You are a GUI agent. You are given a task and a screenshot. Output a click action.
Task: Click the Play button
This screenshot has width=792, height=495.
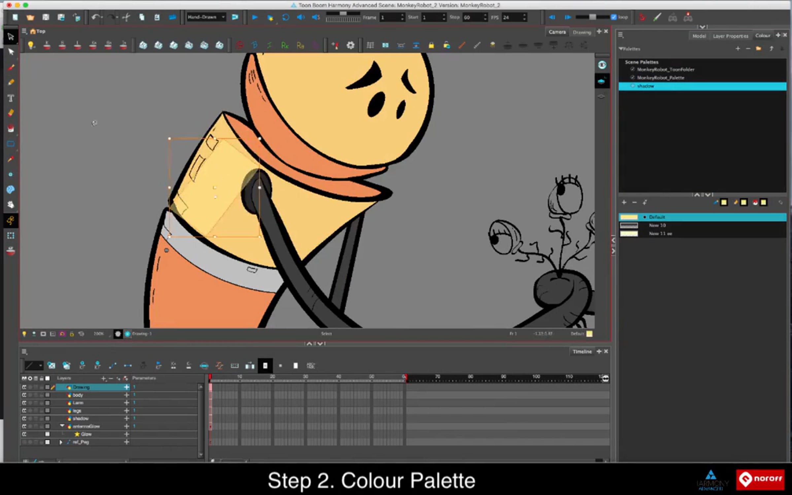click(x=254, y=17)
